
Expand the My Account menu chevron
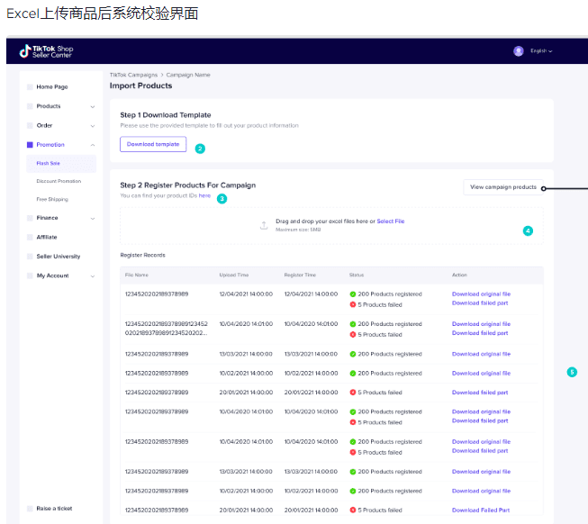(x=93, y=276)
